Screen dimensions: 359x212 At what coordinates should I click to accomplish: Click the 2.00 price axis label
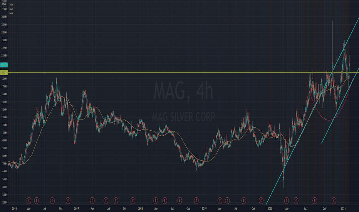pyautogui.click(x=4, y=202)
